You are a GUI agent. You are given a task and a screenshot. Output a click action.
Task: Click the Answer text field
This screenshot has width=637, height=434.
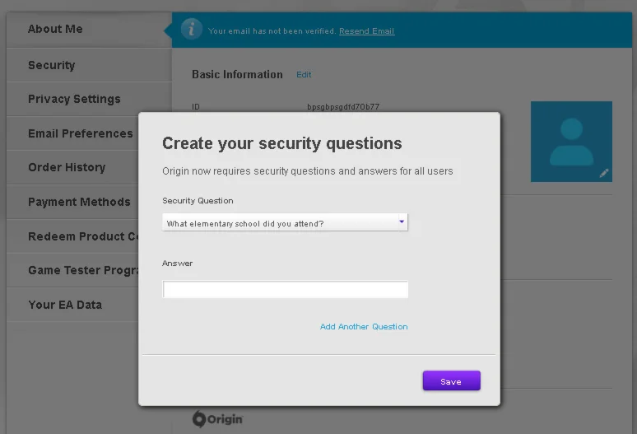click(x=285, y=290)
